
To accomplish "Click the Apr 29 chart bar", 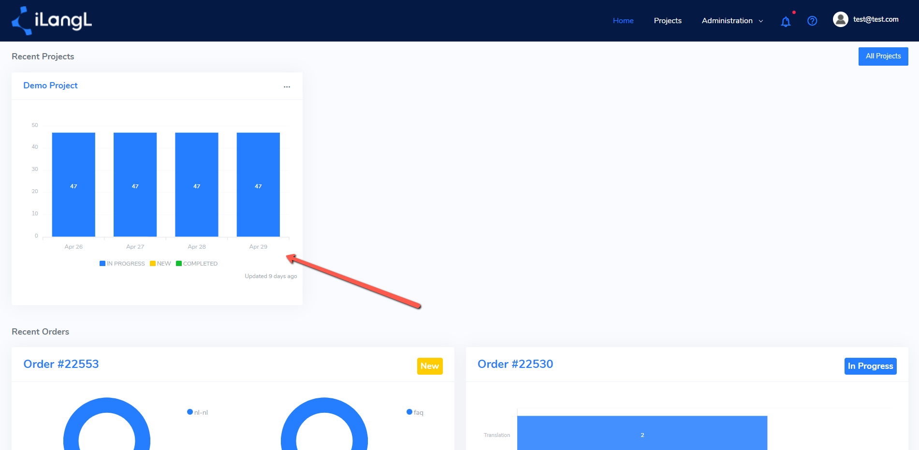I will [x=258, y=184].
